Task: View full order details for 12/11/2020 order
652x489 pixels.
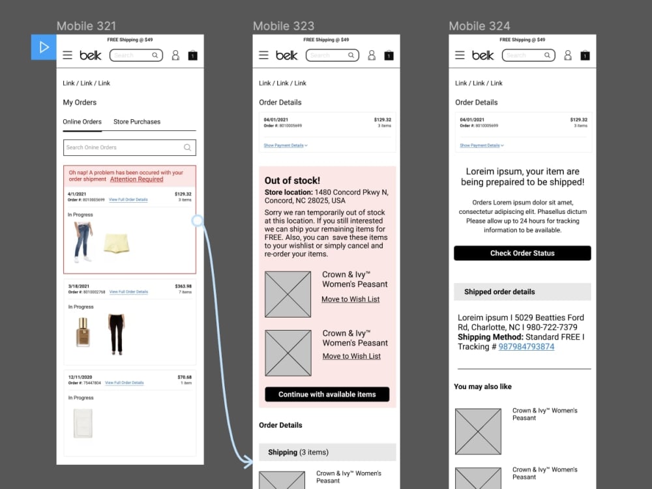Action: pos(125,383)
